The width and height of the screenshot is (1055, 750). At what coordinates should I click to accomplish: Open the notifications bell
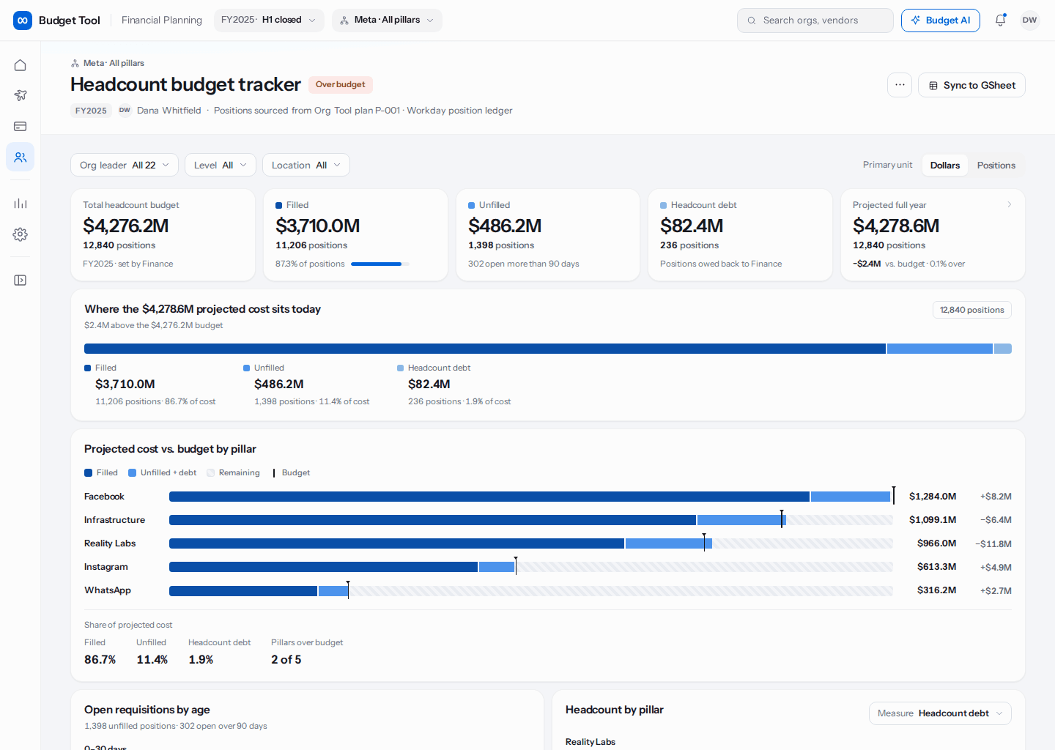point(1000,21)
